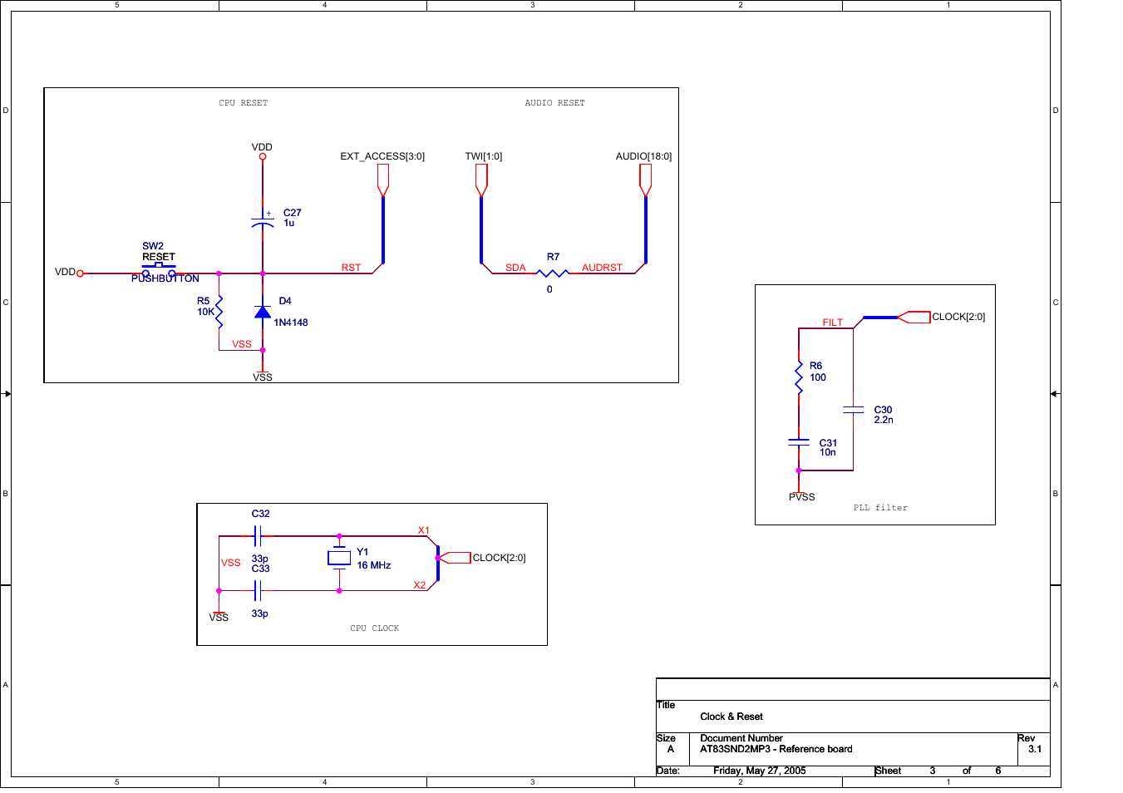Select the 1N4148 diode value text
Viewport: 1123px width, 793px height.
coord(291,323)
